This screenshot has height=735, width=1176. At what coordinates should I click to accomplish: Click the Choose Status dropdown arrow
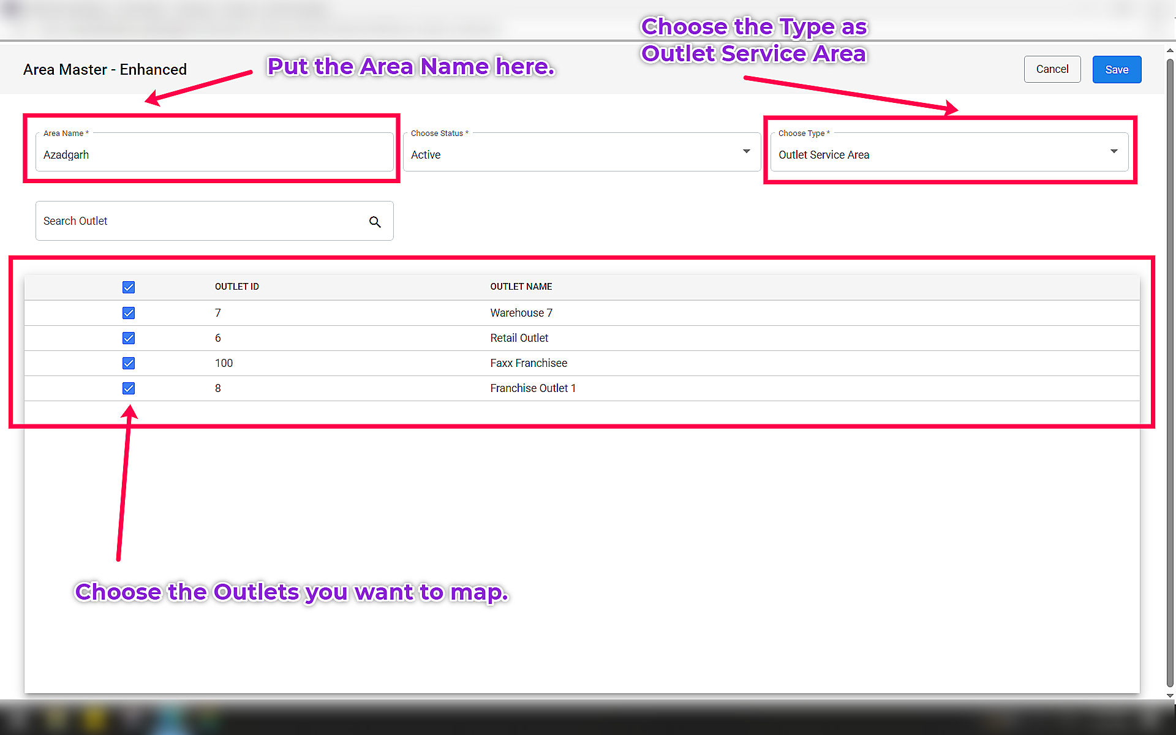click(x=746, y=152)
